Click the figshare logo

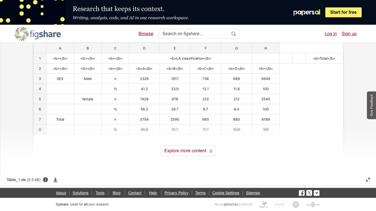click(x=38, y=34)
